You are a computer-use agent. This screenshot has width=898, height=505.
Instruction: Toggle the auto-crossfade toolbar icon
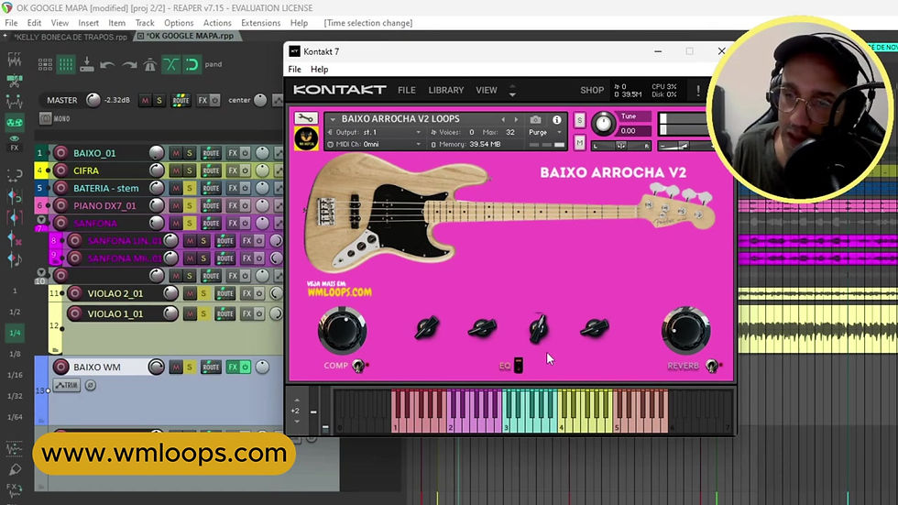click(x=170, y=65)
